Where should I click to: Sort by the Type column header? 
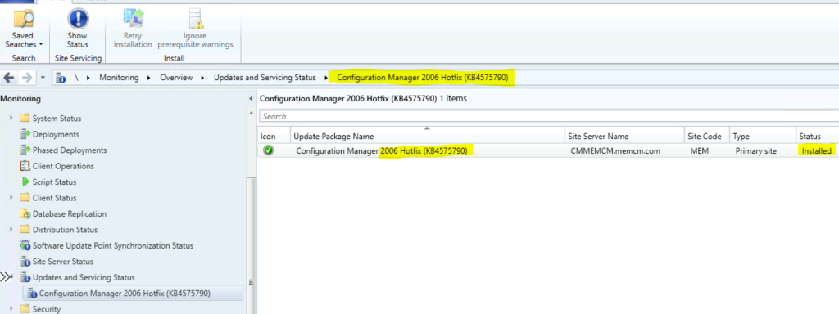click(762, 137)
